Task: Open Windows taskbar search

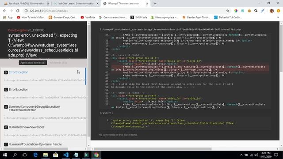Action: coord(15,155)
